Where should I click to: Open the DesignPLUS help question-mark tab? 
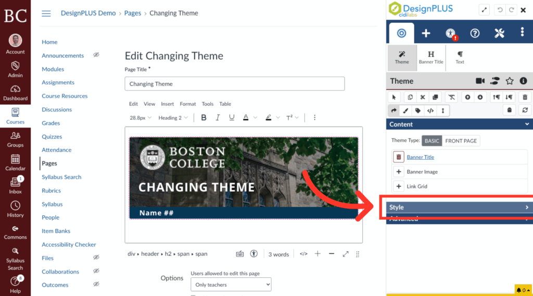point(475,33)
